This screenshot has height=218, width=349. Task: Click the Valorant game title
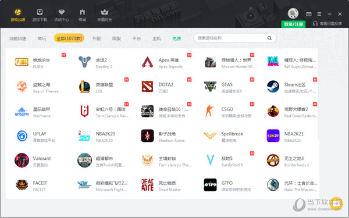coord(42,158)
